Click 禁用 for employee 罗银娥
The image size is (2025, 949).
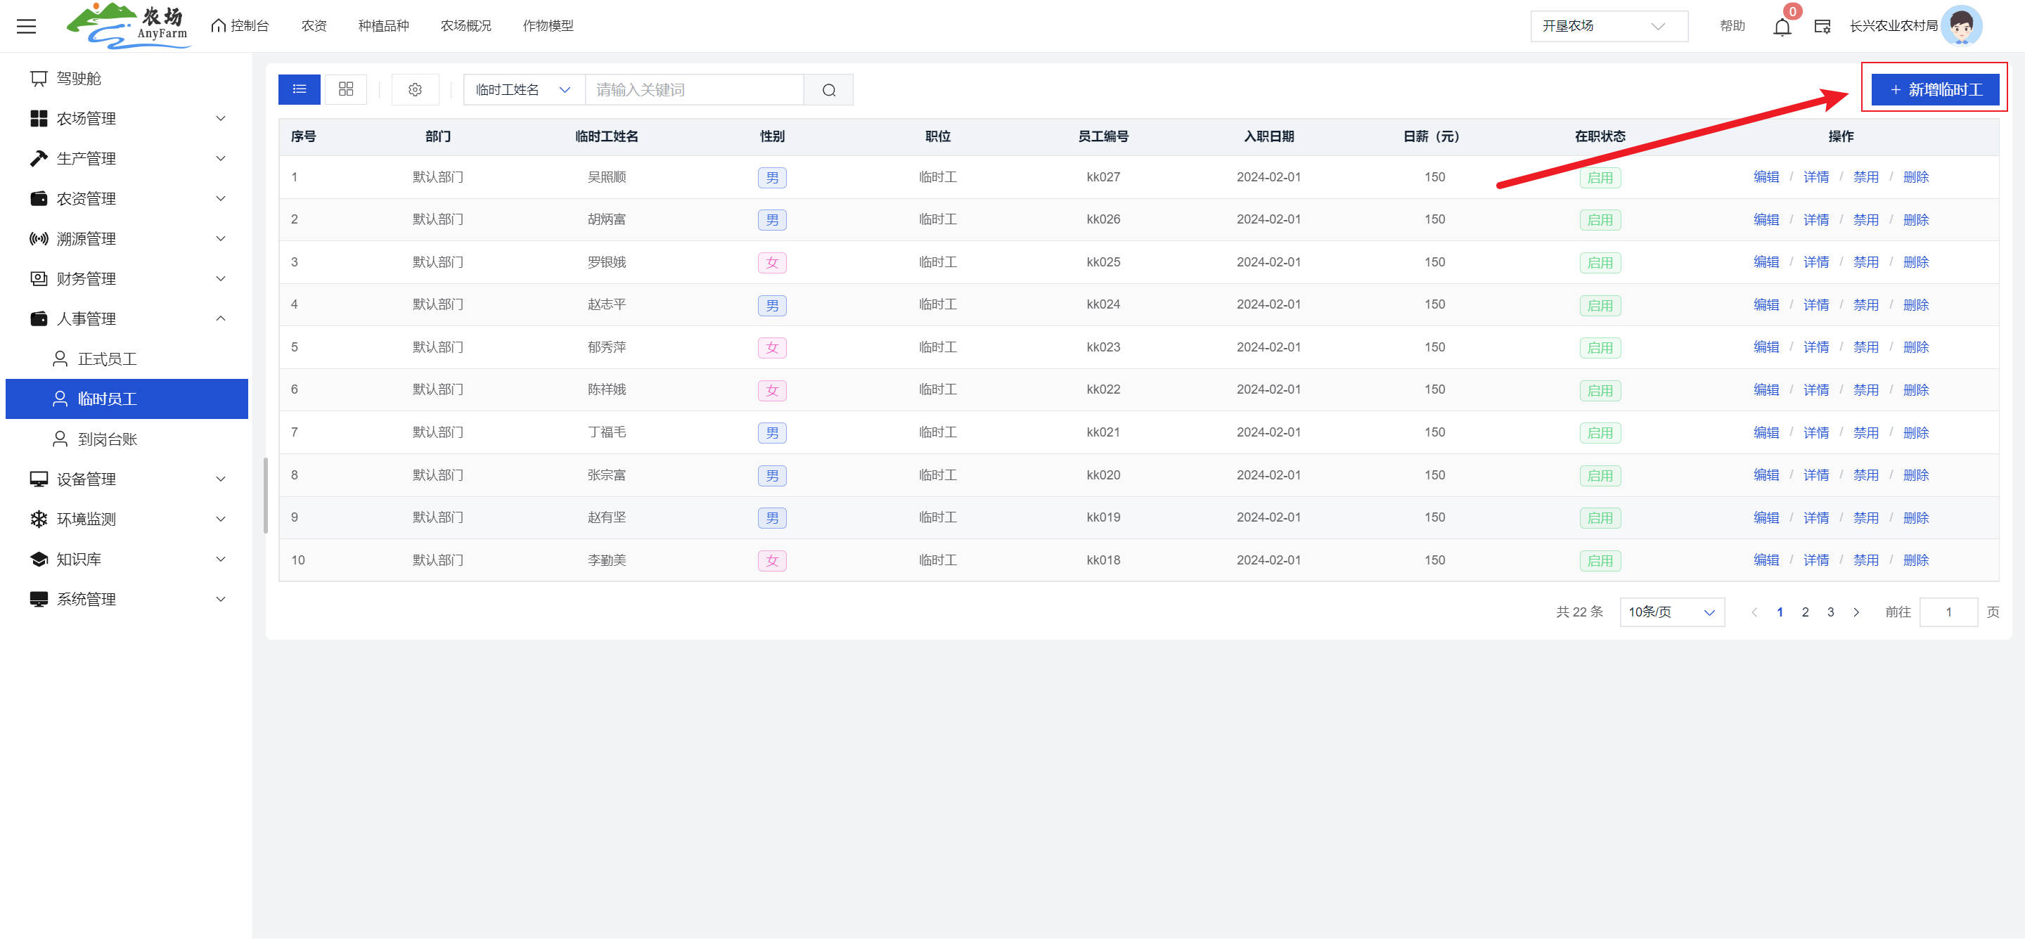point(1865,262)
